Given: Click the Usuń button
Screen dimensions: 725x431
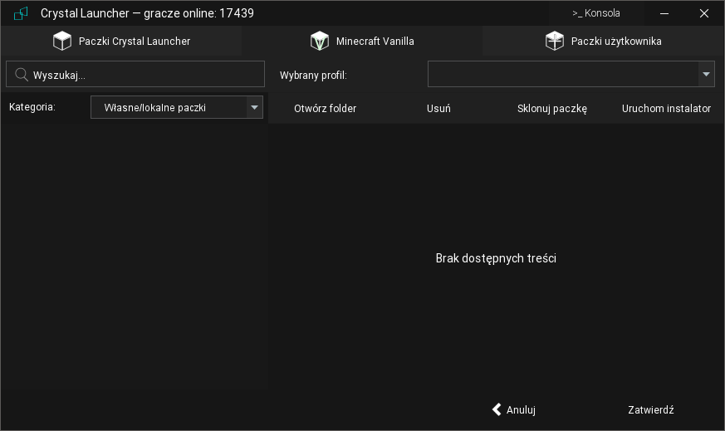Looking at the screenshot, I should (x=438, y=109).
